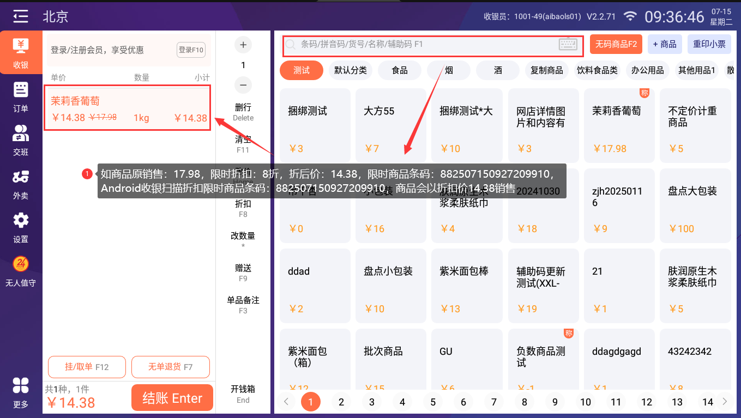
Task: Switch to the 食品 category tab
Action: pos(400,70)
